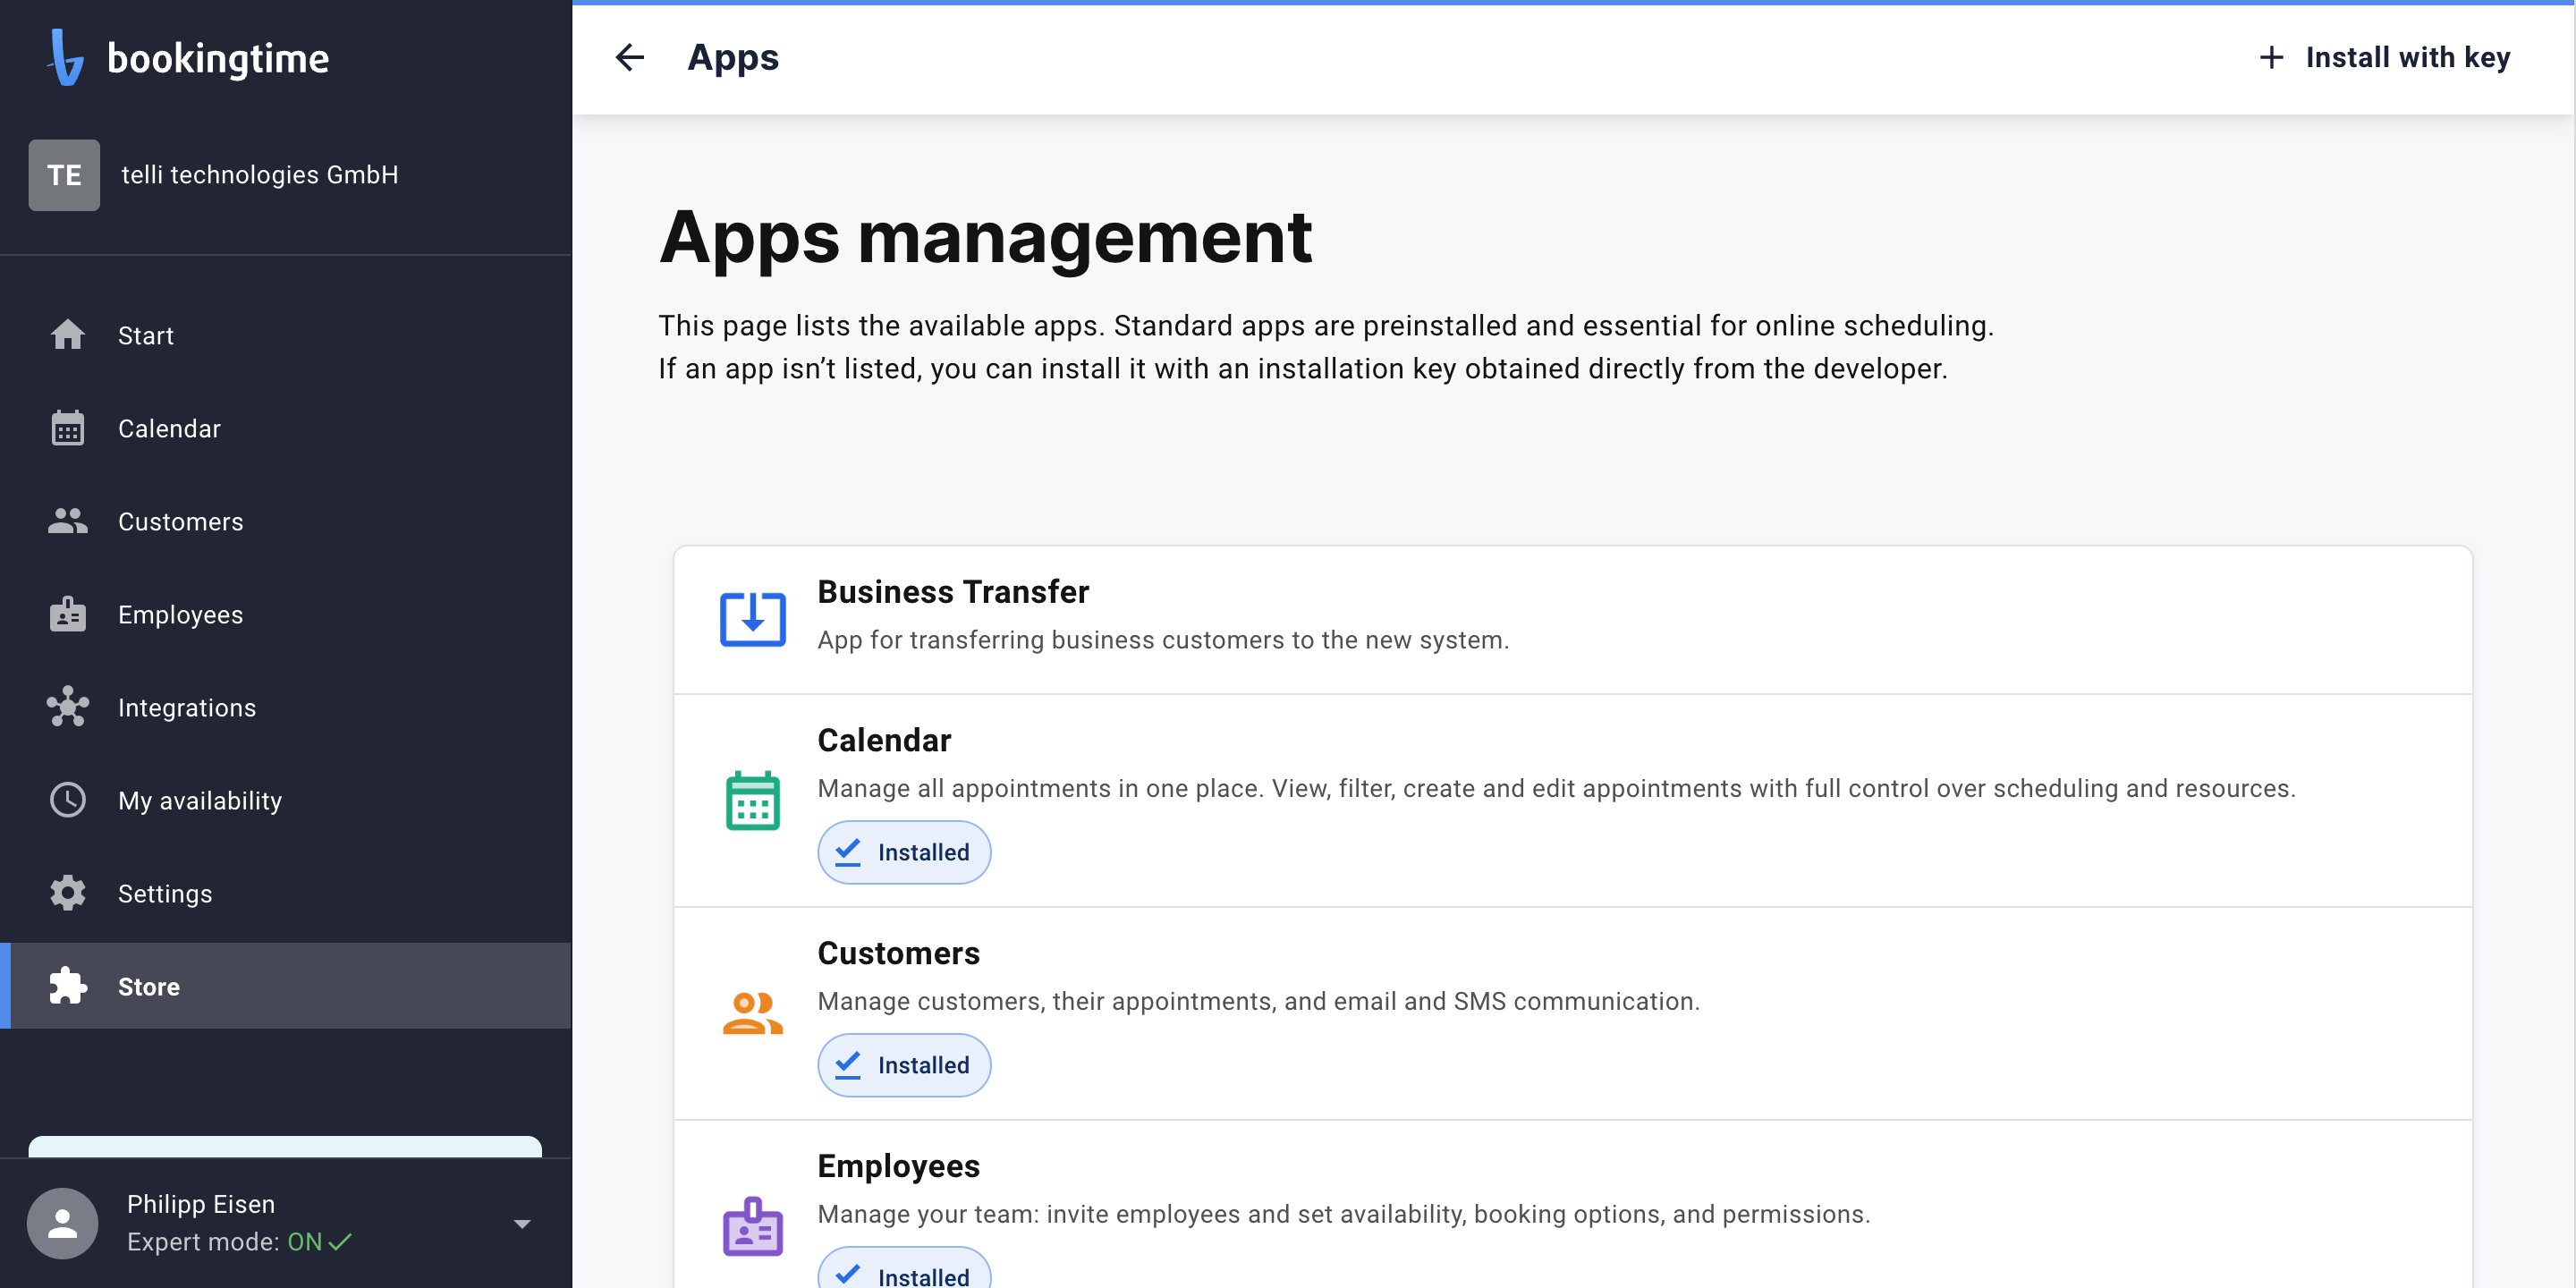Click bookingtime brand name text

tap(218, 58)
